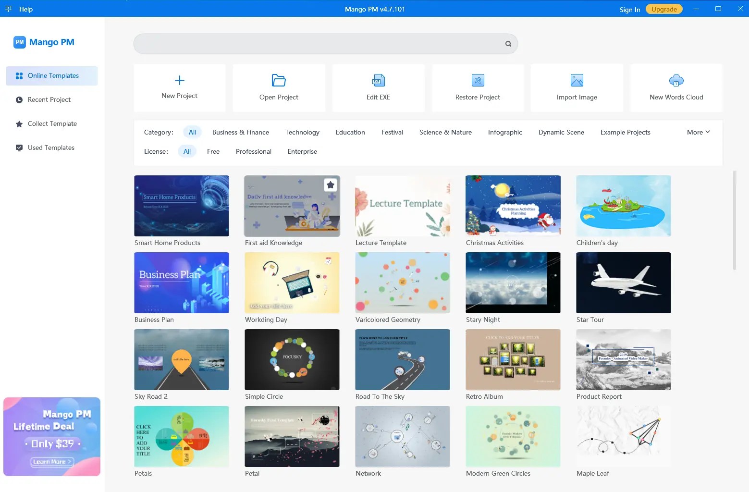749x492 pixels.
Task: Choose the Infographic category
Action: [505, 132]
